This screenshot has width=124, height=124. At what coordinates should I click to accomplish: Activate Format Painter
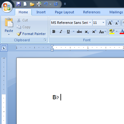pos(31,34)
